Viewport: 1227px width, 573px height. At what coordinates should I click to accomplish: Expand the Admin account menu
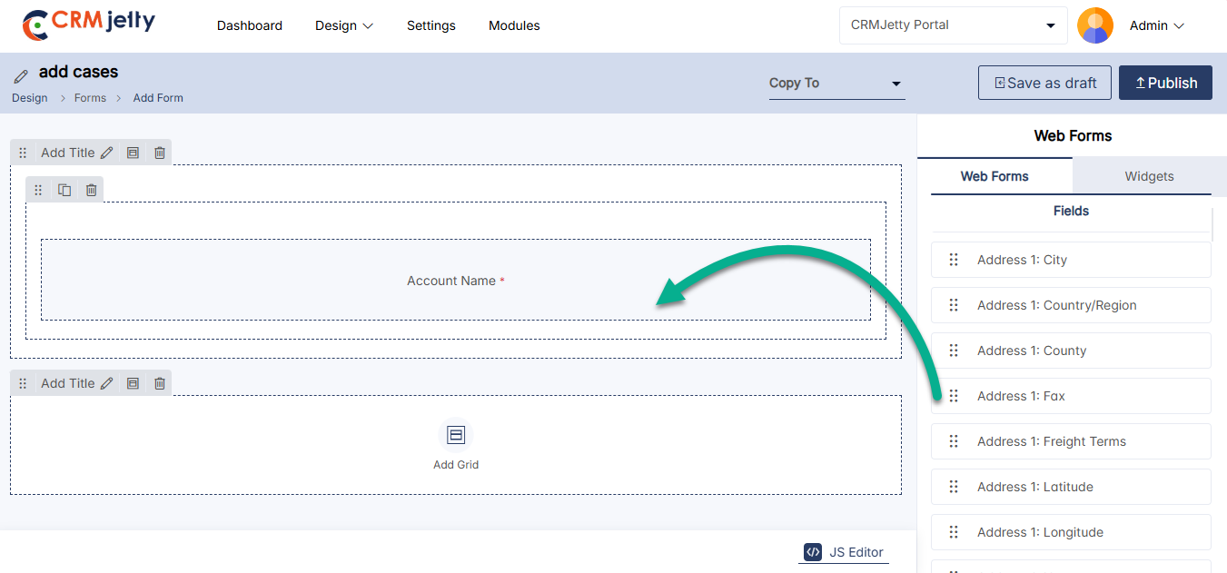(x=1156, y=25)
